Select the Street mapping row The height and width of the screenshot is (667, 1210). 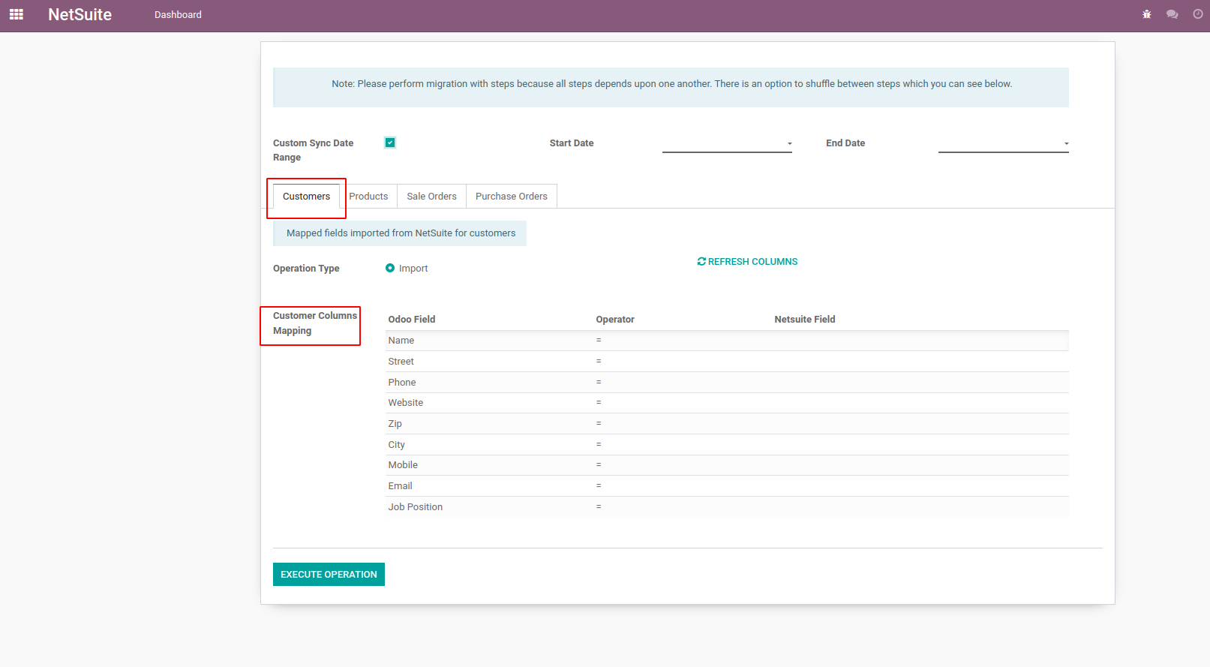point(727,362)
